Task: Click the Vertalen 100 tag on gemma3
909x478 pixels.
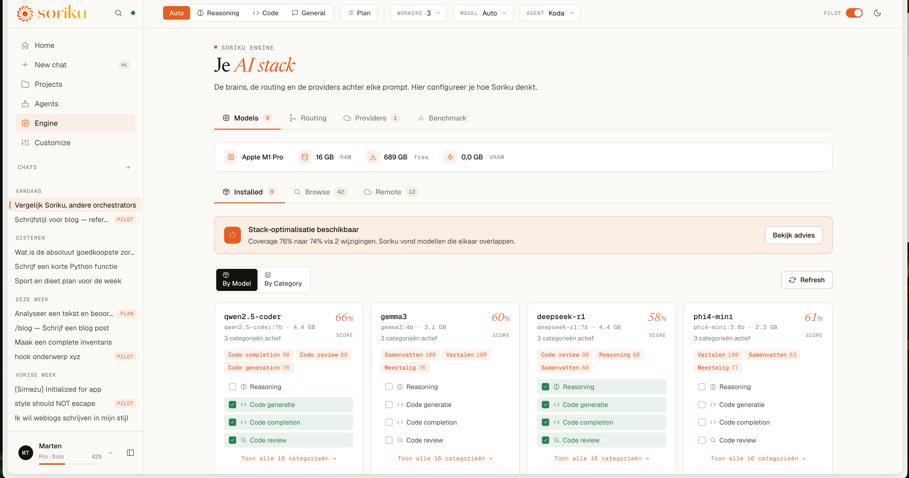Action: [x=466, y=354]
